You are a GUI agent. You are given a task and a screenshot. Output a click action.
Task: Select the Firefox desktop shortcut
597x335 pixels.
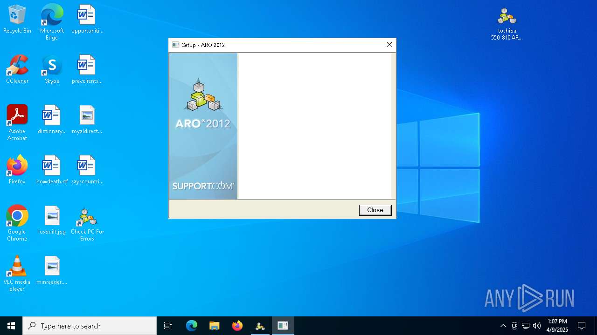click(17, 170)
